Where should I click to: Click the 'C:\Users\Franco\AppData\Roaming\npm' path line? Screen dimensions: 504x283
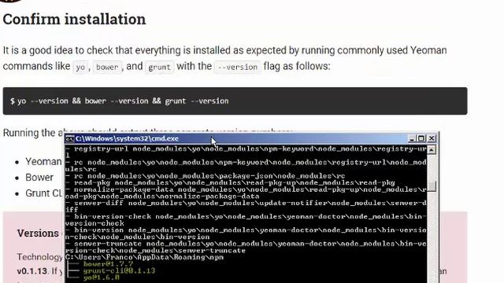tap(144, 257)
